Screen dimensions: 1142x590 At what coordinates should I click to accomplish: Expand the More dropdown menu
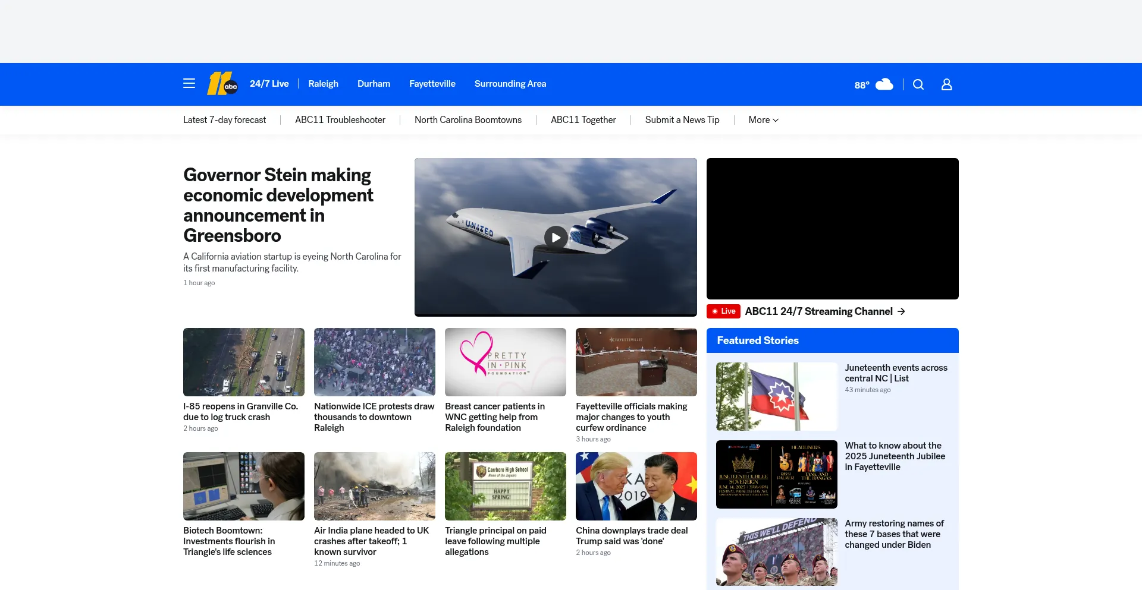pyautogui.click(x=764, y=120)
